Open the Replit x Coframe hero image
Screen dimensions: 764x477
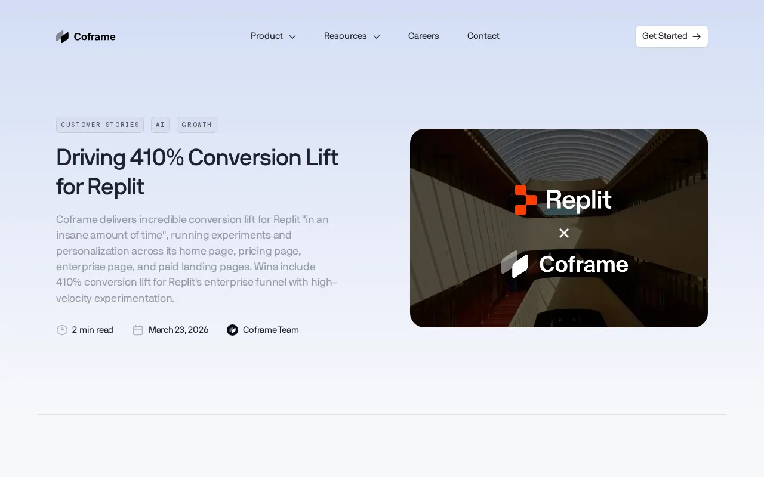[559, 228]
